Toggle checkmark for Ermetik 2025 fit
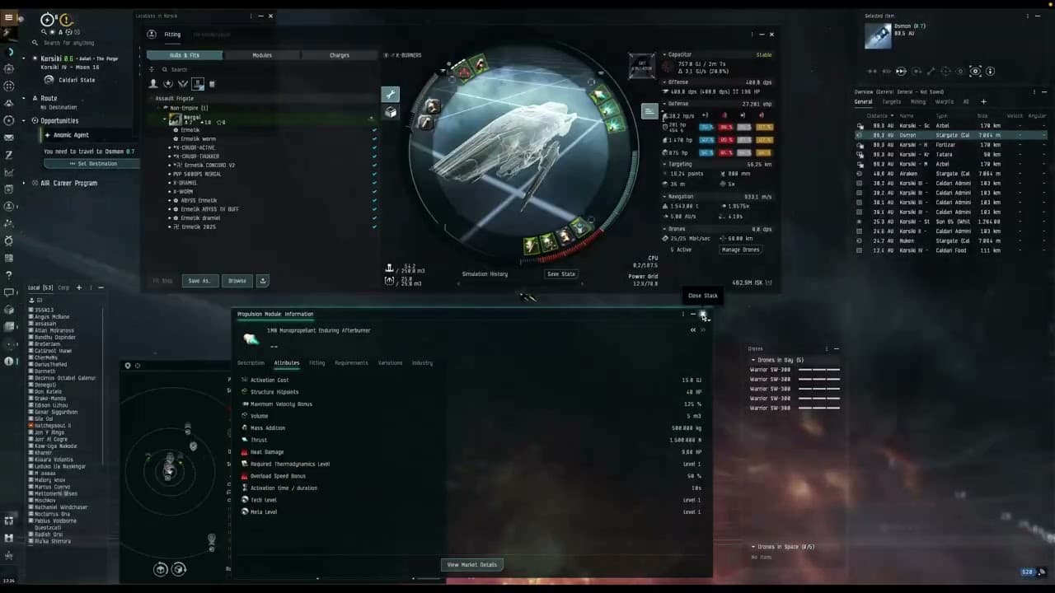This screenshot has width=1055, height=593. [x=374, y=227]
